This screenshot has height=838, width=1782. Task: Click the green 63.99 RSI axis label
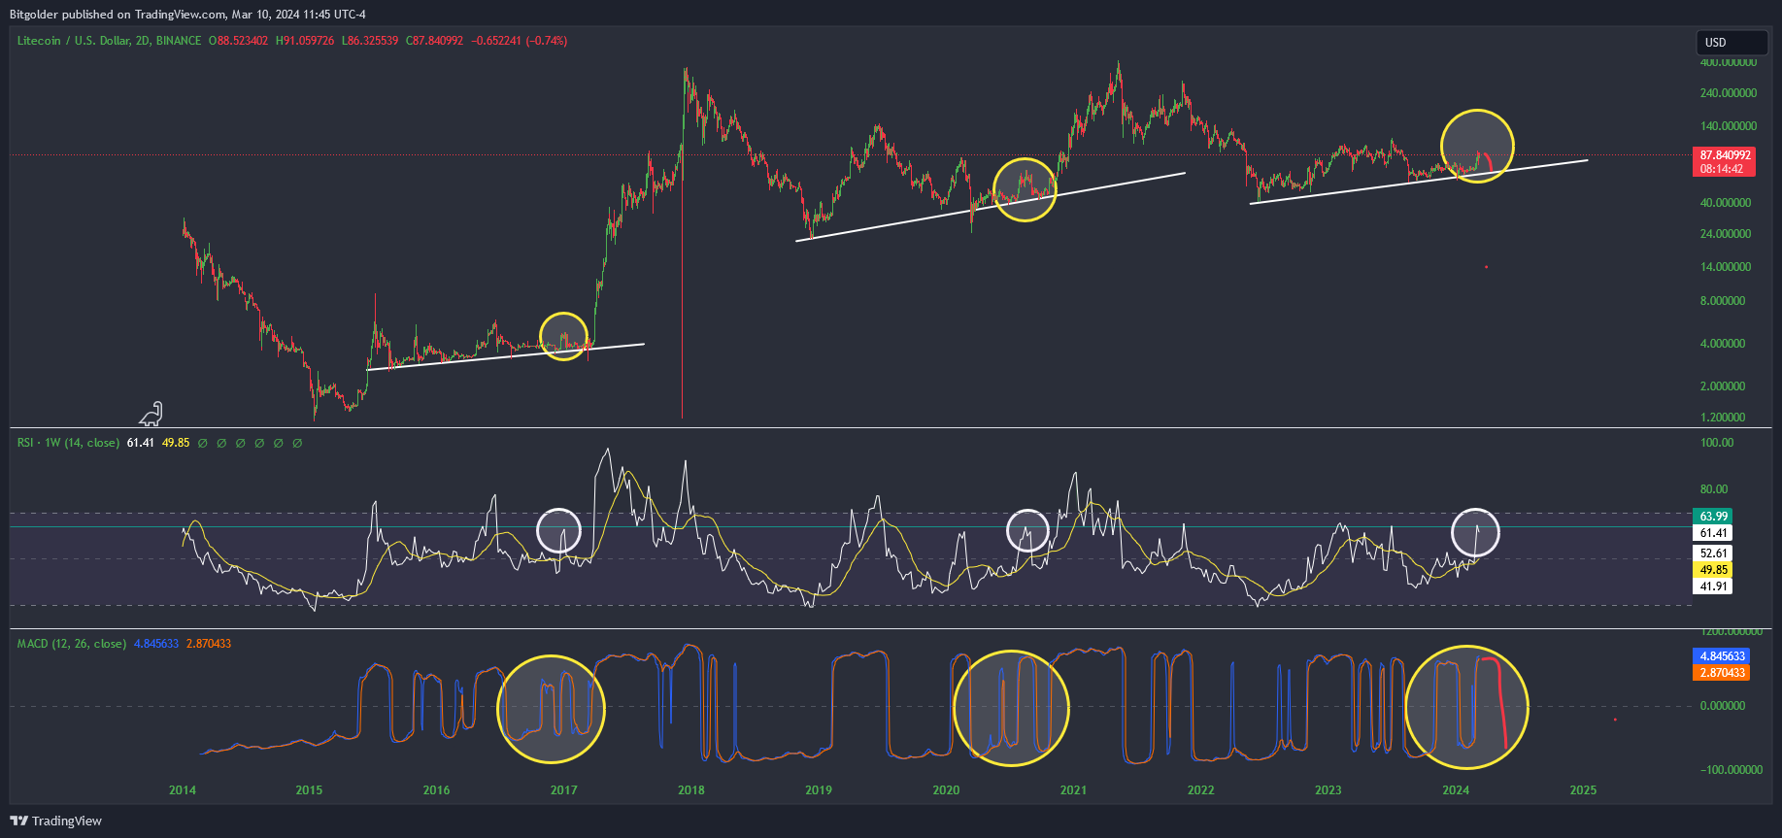[x=1713, y=517]
